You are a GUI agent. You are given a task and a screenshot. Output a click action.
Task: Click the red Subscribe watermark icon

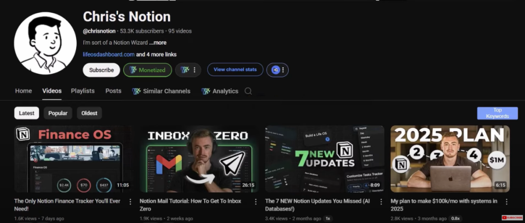point(512,218)
